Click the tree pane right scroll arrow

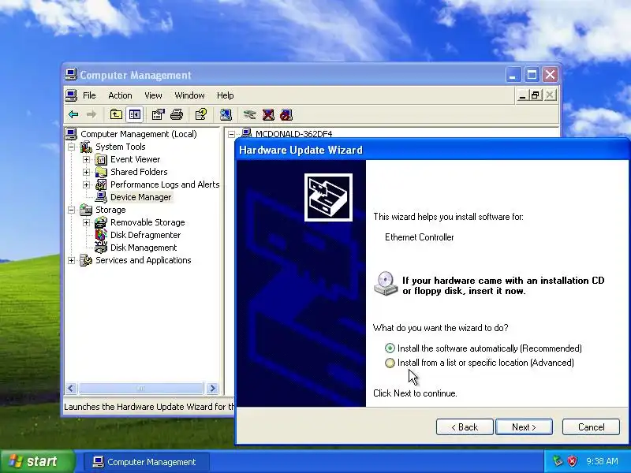[212, 388]
